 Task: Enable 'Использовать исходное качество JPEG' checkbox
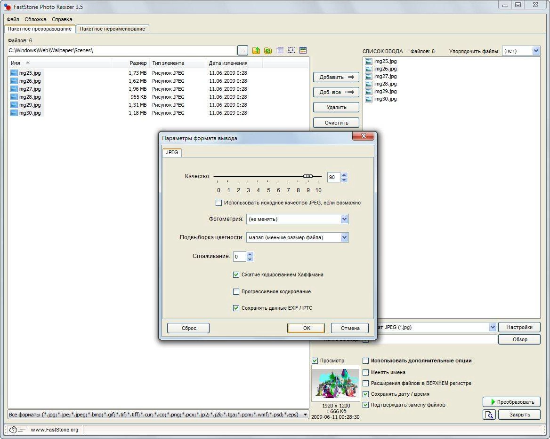coord(218,203)
